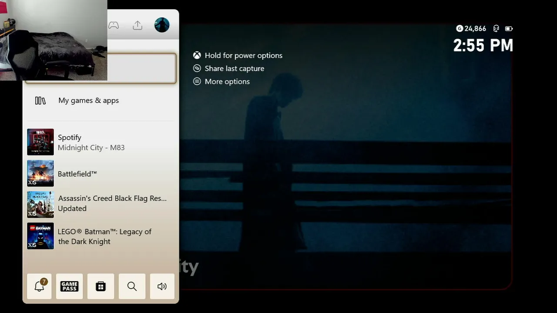This screenshot has height=313, width=557.
Task: Open the controller tab in the guide
Action: [x=114, y=25]
